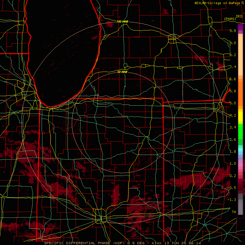Pick the cyan segment of the color scale
This screenshot has height=245, width=245.
(x=240, y=150)
